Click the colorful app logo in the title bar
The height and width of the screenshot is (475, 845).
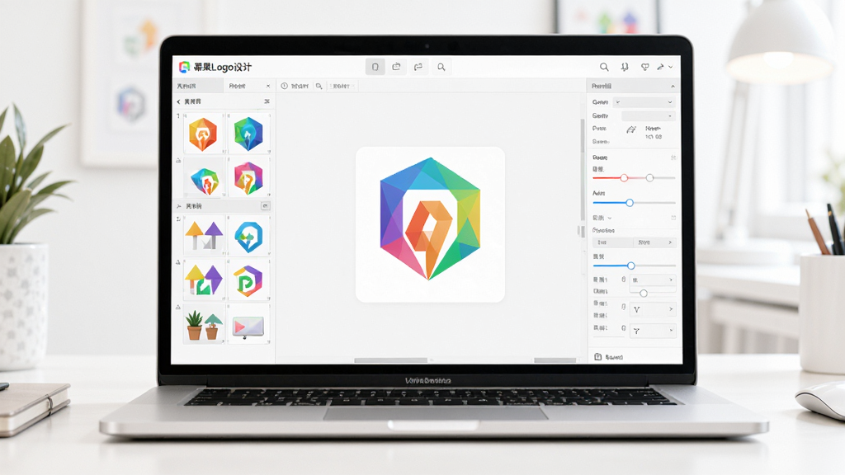(x=184, y=67)
